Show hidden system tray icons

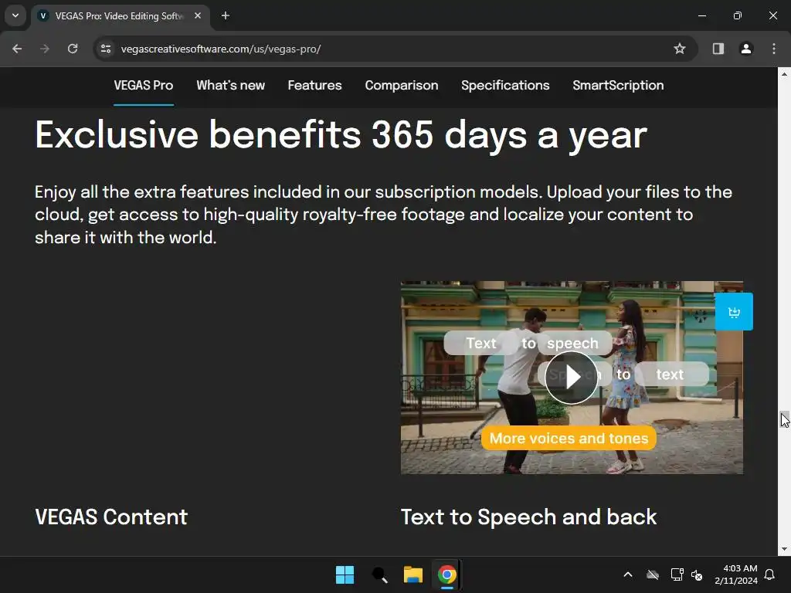(x=628, y=574)
